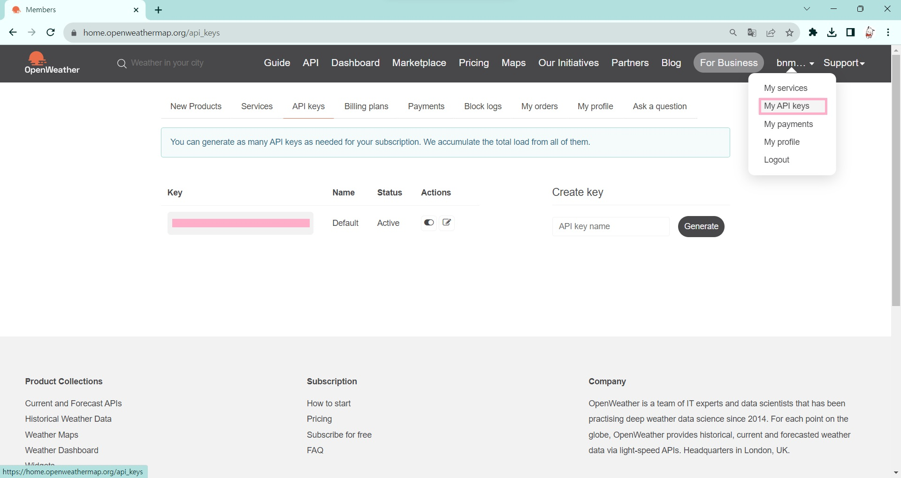Viewport: 901px width, 478px height.
Task: Open Pricing link under Subscription
Action: pos(319,419)
